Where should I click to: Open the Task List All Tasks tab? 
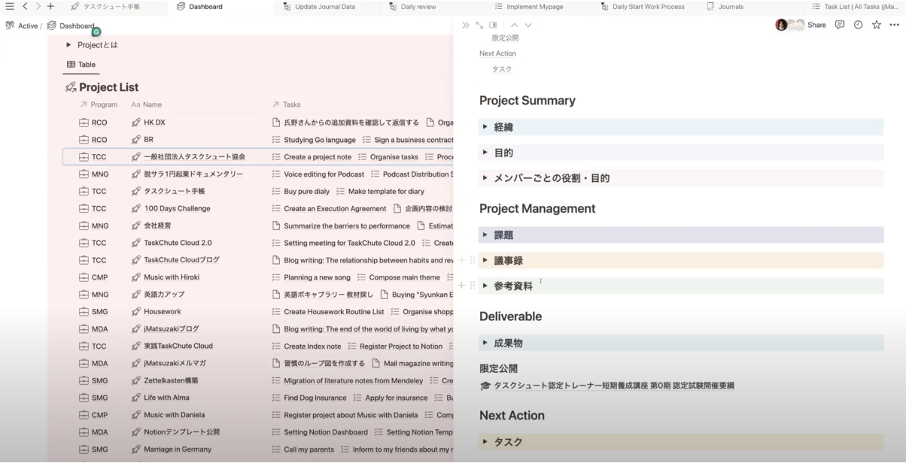[x=855, y=7]
